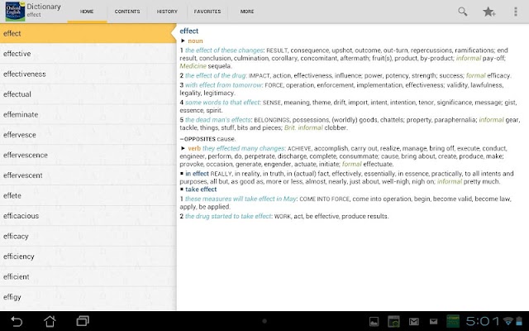Click the 'OPPOSITES' label
This screenshot has height=331, width=529.
tap(200, 139)
